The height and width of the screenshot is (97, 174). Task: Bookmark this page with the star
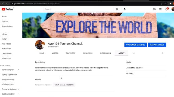[166, 4]
